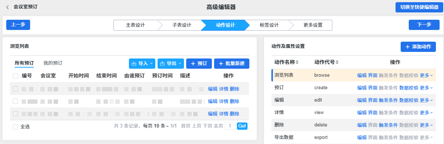Select the 浏览列表 action row
444x144 pixels.
[354, 75]
